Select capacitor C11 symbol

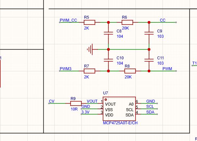[149, 60]
